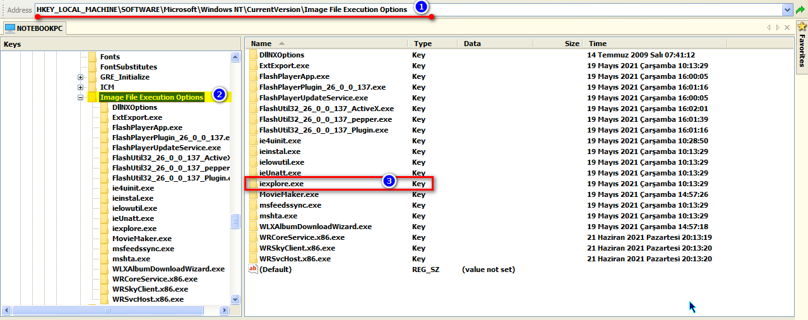
Task: Click the down arrow of Keys tree scrollbar
Action: click(235, 300)
